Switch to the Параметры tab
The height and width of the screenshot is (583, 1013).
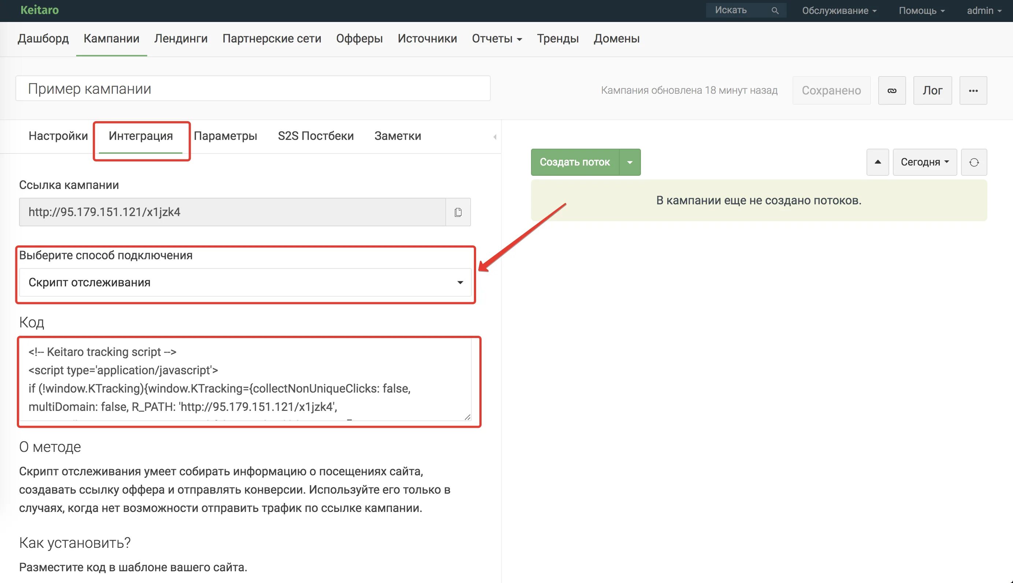tap(225, 136)
